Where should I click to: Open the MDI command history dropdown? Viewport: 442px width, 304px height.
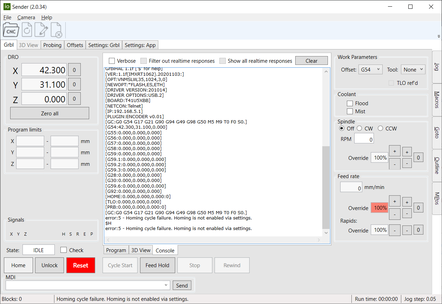166,285
